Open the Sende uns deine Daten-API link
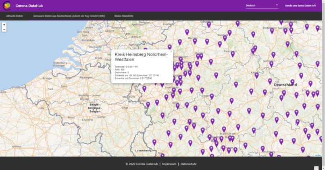The width and height of the screenshot is (325, 170). [x=300, y=6]
